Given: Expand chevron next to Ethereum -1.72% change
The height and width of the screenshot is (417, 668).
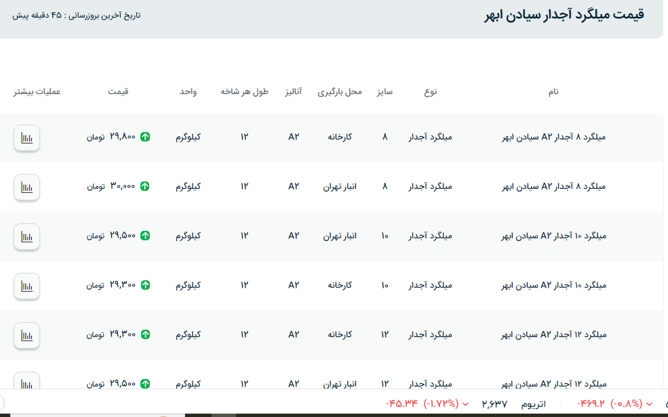Looking at the screenshot, I should pos(465,404).
